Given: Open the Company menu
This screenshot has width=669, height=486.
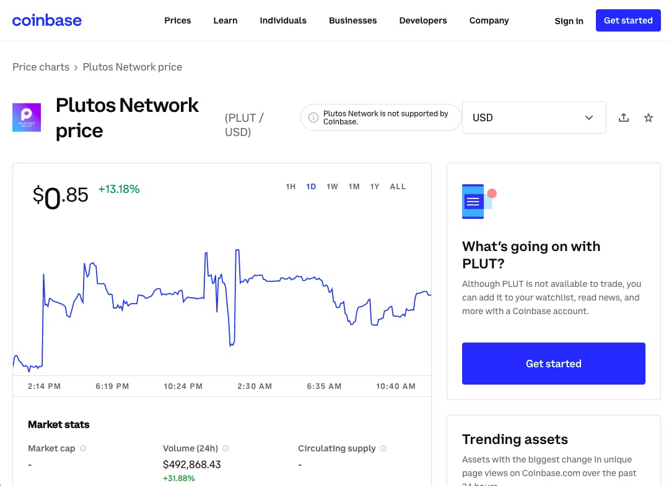Looking at the screenshot, I should point(489,20).
